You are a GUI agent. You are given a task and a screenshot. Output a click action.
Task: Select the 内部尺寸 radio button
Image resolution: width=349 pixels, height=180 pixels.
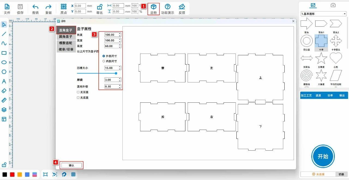(104, 61)
